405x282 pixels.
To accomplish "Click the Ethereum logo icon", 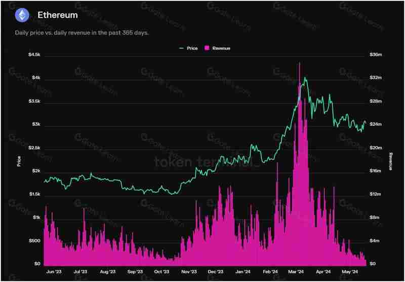I will (22, 15).
